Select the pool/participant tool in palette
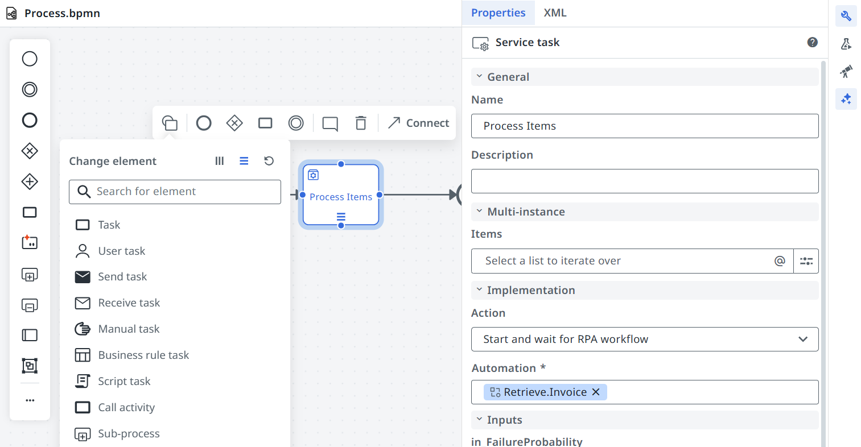This screenshot has width=861, height=447. tap(30, 335)
